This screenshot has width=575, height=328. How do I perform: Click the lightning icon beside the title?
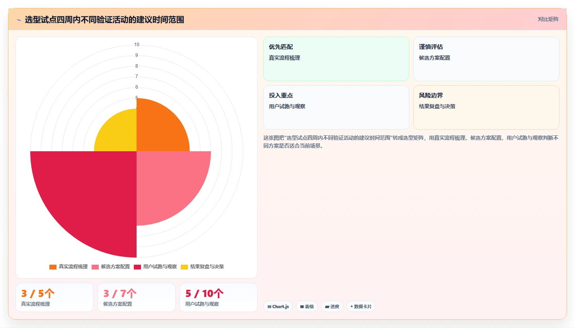pyautogui.click(x=19, y=20)
